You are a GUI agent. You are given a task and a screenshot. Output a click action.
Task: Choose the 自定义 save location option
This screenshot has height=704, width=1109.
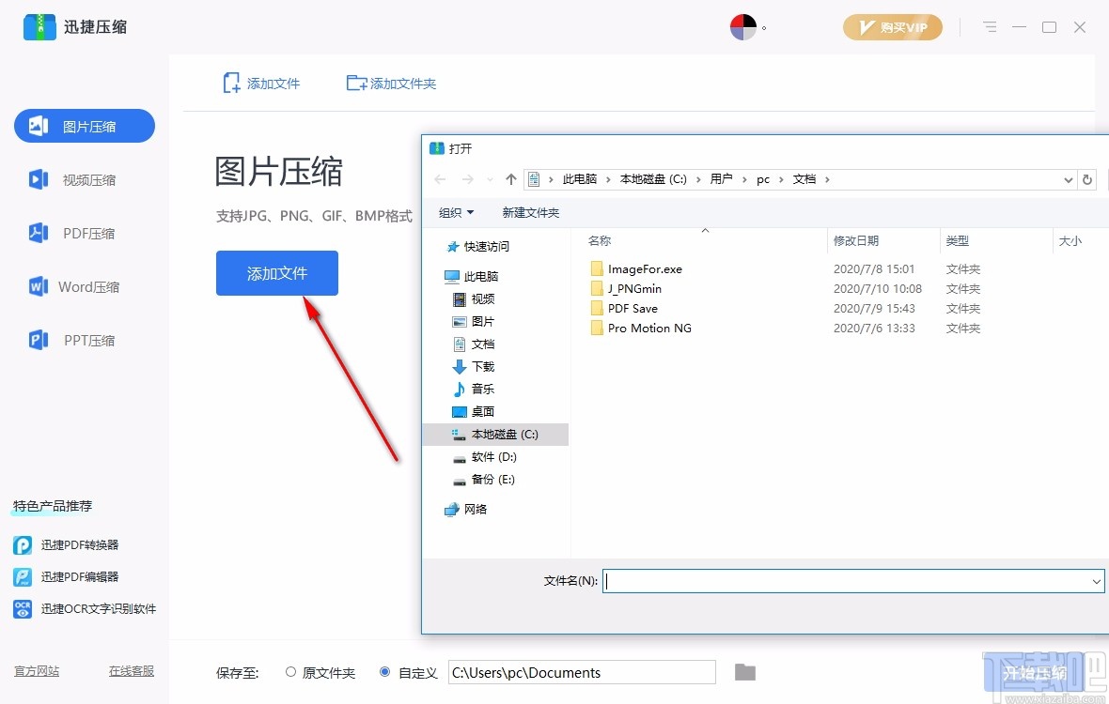coord(384,672)
